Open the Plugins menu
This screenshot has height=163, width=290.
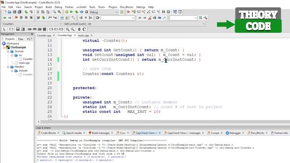(x=113, y=7)
